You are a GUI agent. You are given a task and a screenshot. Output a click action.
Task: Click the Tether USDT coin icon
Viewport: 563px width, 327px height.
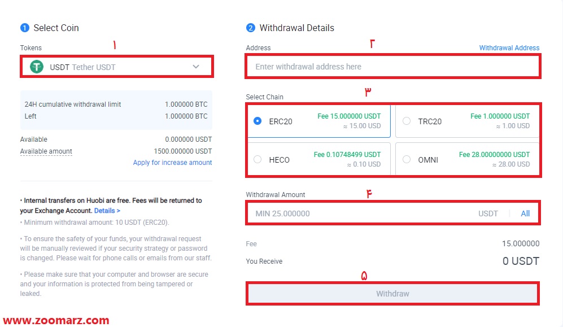point(37,67)
